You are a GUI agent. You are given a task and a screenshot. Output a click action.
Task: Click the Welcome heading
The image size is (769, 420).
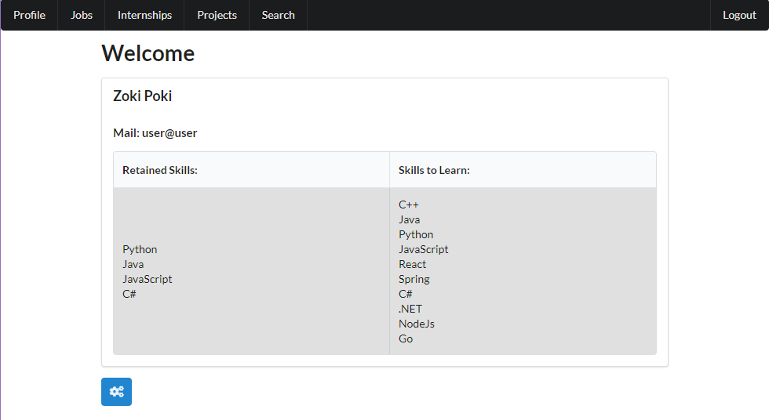click(148, 53)
